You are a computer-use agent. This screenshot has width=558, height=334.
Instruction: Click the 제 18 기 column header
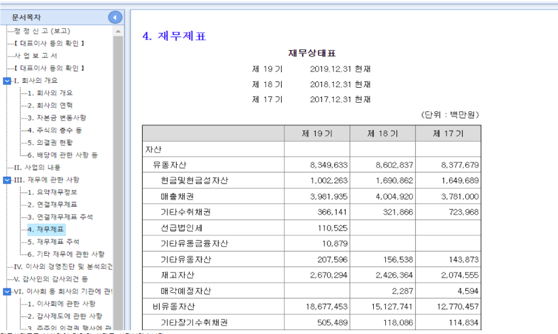383,133
